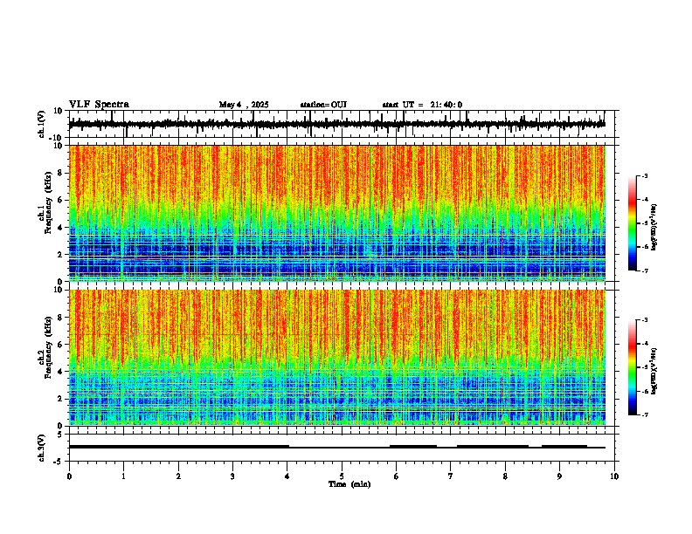
Task: Click the ch.3 black signal trace
Action: (x=337, y=447)
